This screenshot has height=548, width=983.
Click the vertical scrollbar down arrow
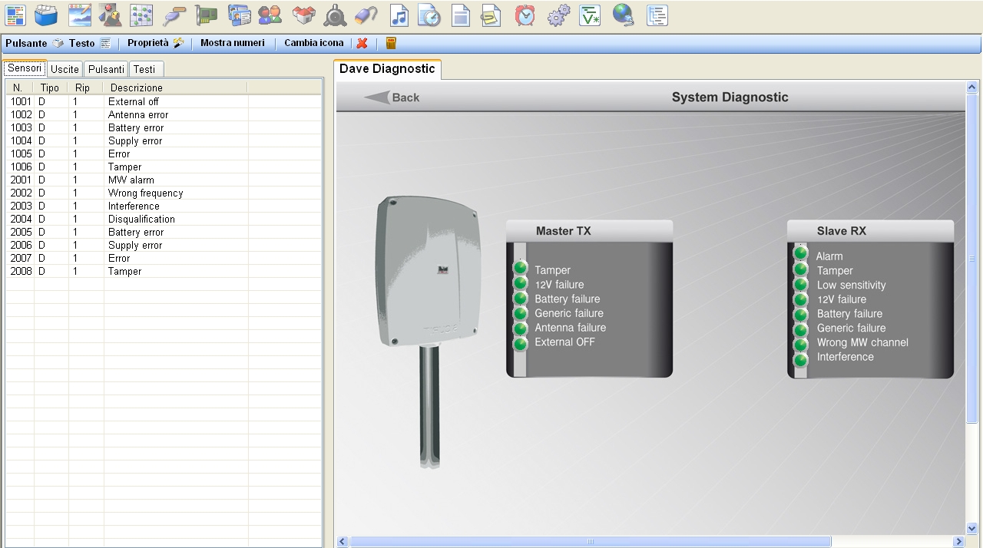[971, 528]
